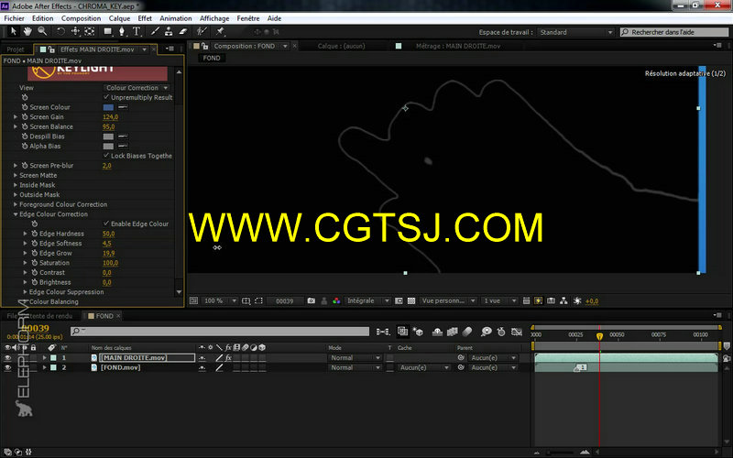Select the Rectangle mask tool

(108, 31)
